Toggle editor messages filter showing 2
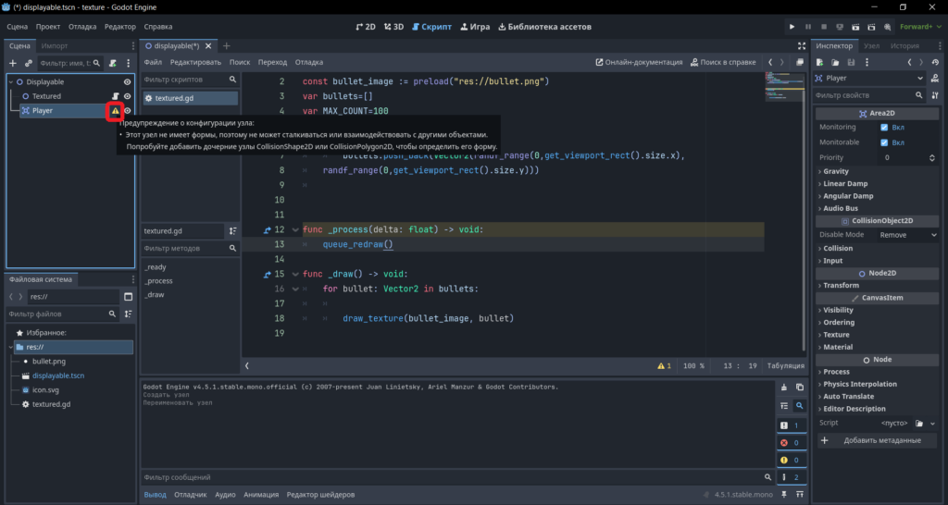Screen dimensions: 948x505 [x=792, y=477]
